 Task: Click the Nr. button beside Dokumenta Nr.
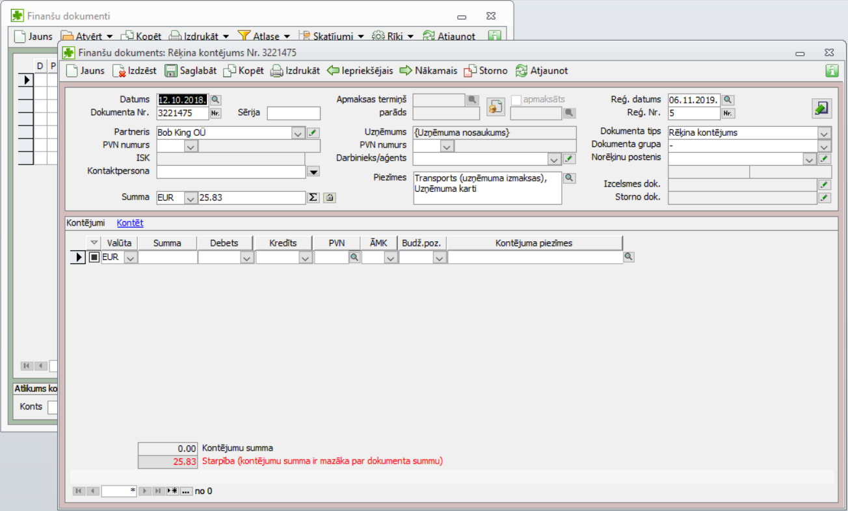click(x=215, y=113)
